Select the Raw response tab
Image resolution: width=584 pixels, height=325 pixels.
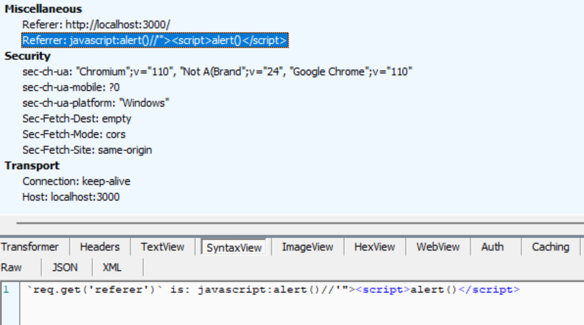[11, 268]
